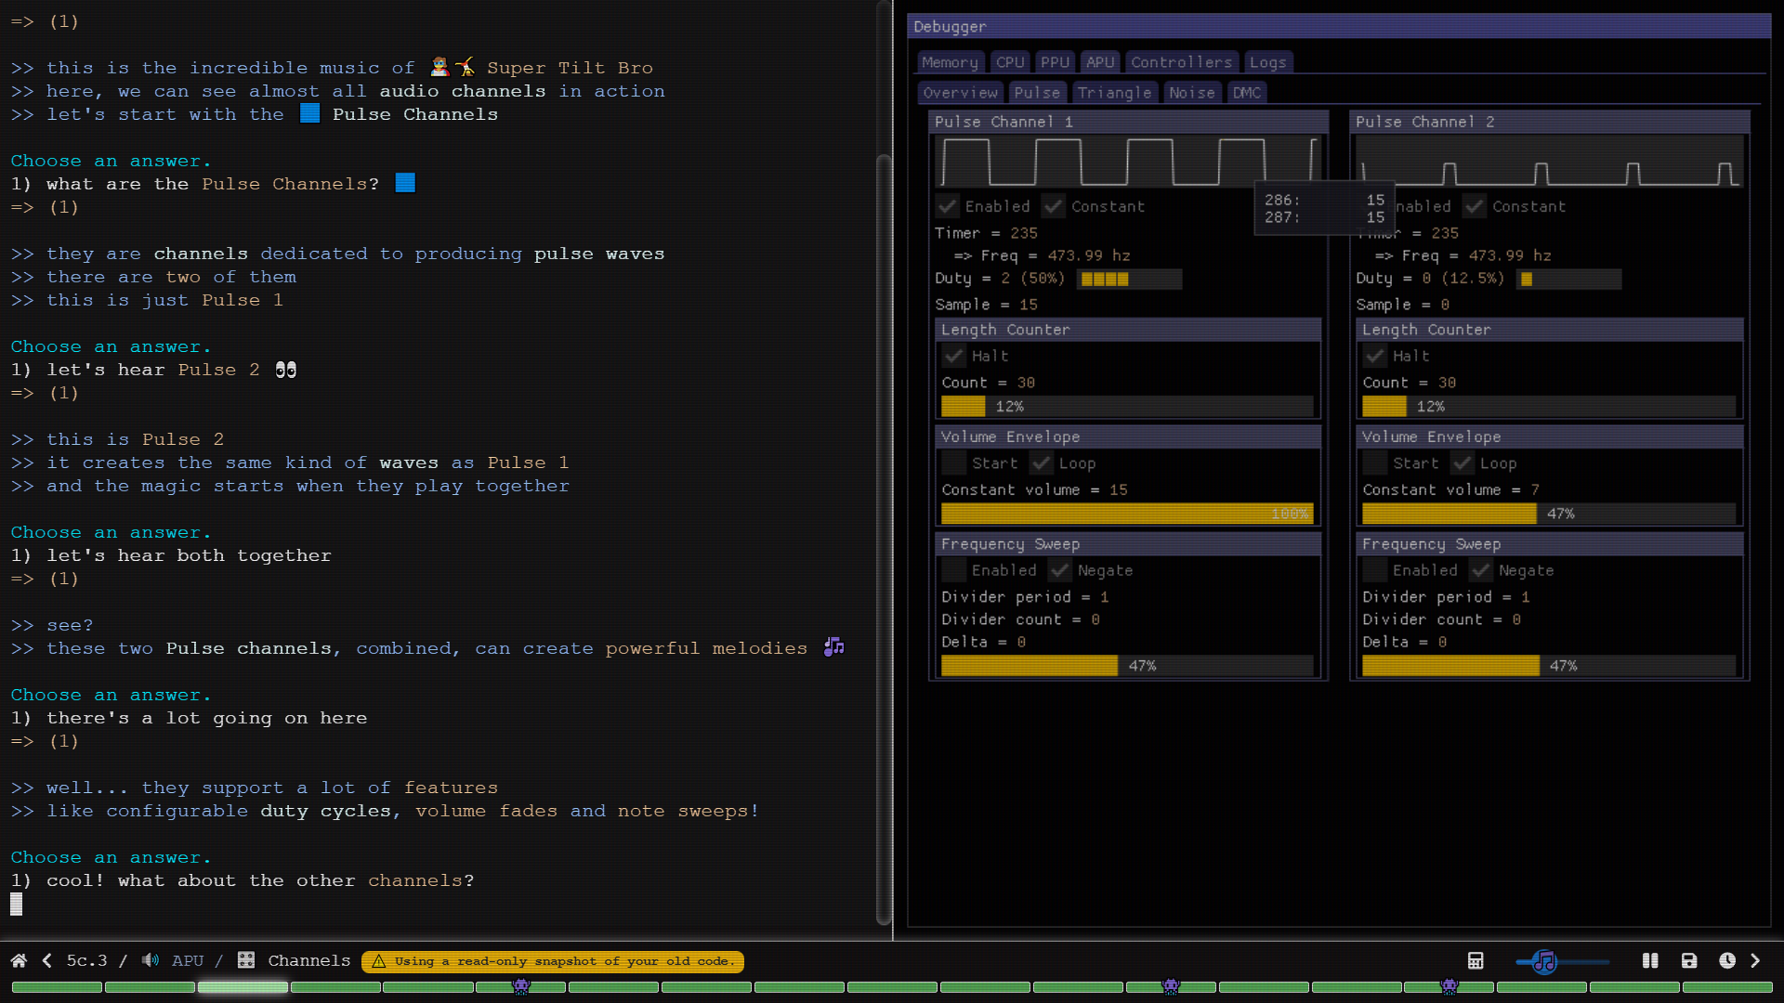Open the Noise channel sub-tab
1784x1003 pixels.
[x=1192, y=93]
